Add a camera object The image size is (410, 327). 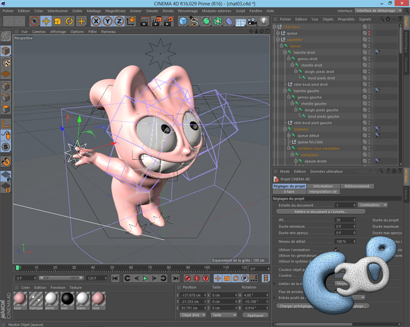coord(252,21)
